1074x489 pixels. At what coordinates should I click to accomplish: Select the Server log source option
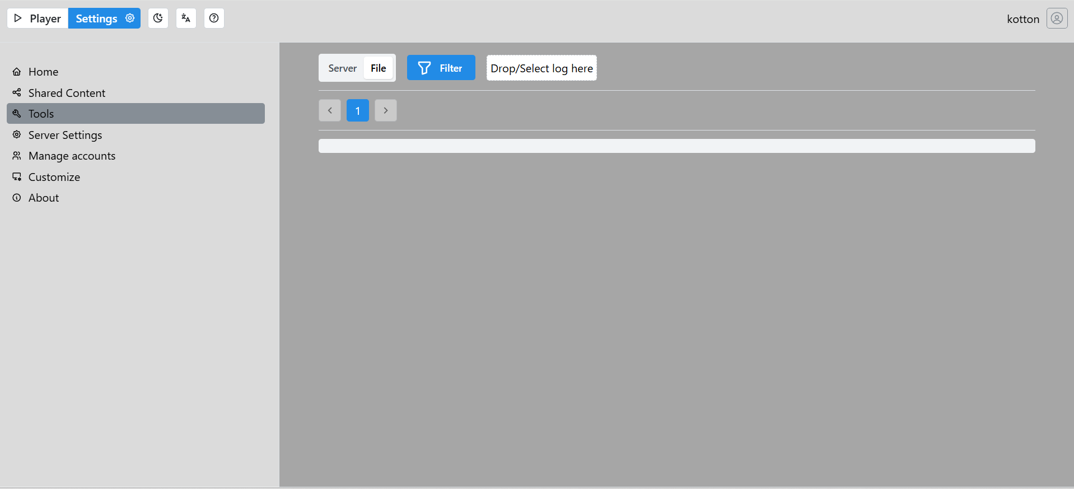pos(342,68)
